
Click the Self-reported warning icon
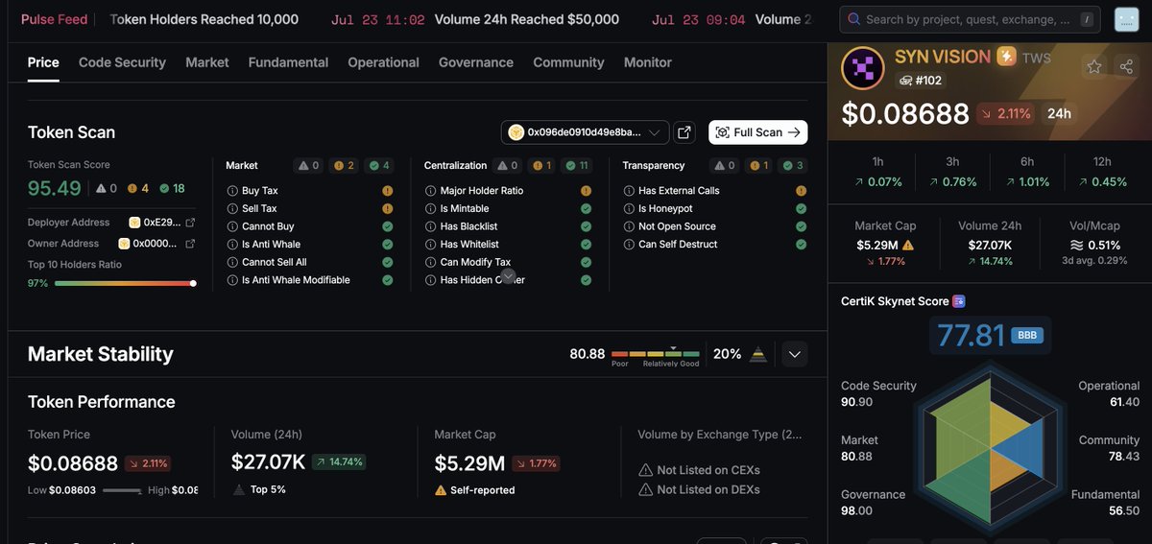point(441,490)
